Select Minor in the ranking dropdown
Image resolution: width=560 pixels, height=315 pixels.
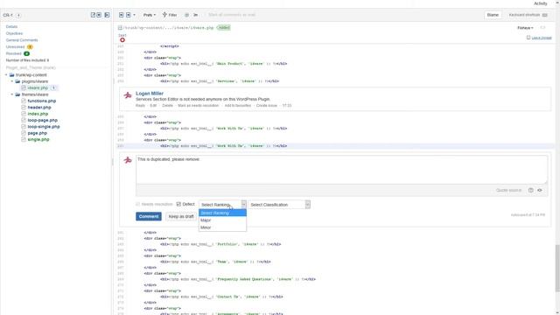pos(222,227)
